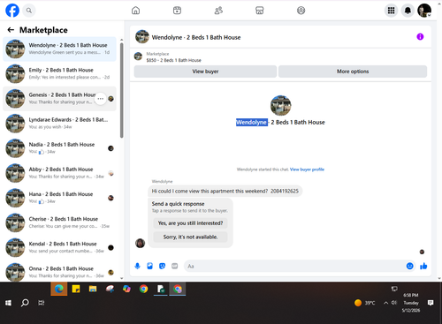Click the Facebook logo

[x=12, y=11]
